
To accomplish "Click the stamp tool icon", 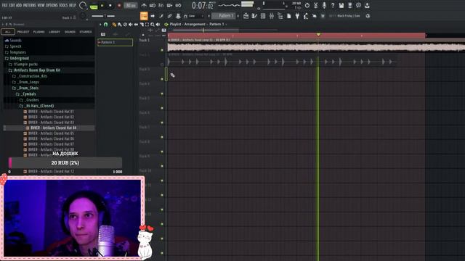I will [178, 16].
